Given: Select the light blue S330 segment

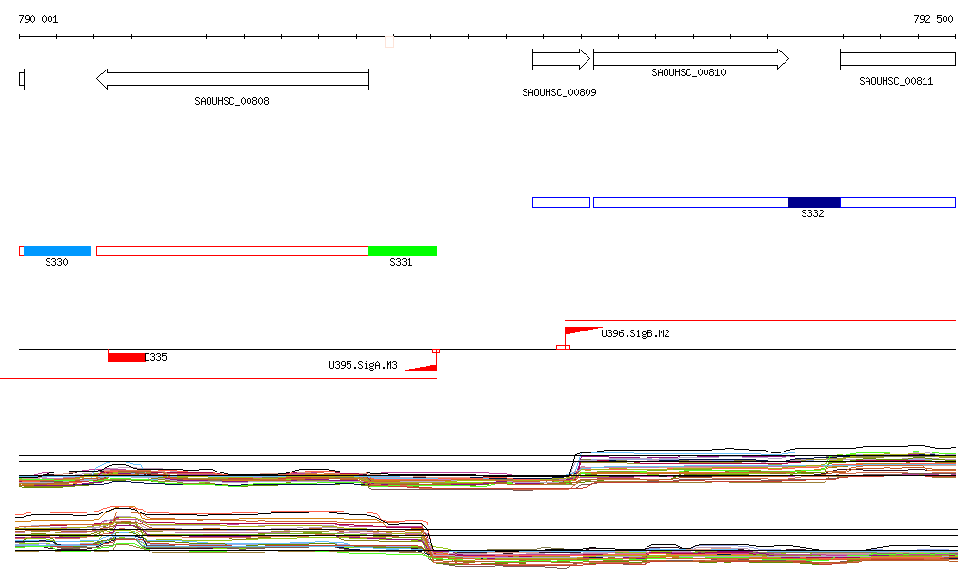Looking at the screenshot, I should pyautogui.click(x=57, y=251).
